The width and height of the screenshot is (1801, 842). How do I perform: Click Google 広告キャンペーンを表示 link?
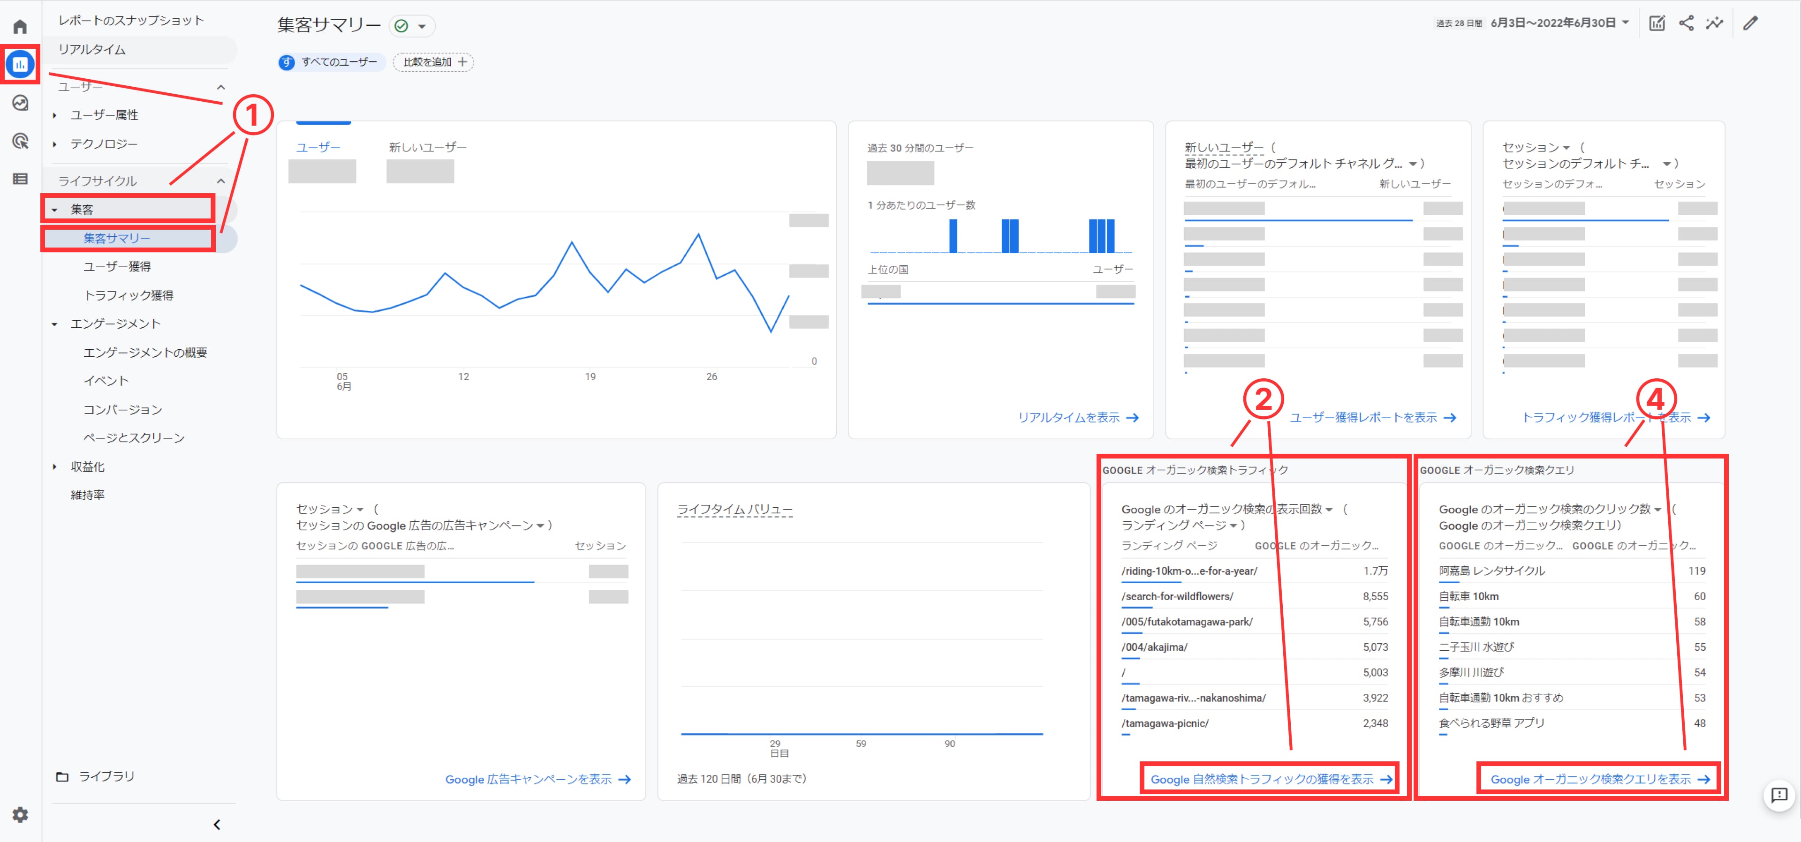click(x=537, y=780)
